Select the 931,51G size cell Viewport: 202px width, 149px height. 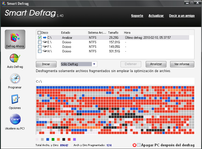coord(114,51)
